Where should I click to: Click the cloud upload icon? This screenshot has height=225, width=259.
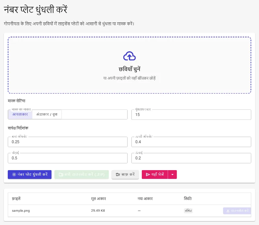(129, 56)
